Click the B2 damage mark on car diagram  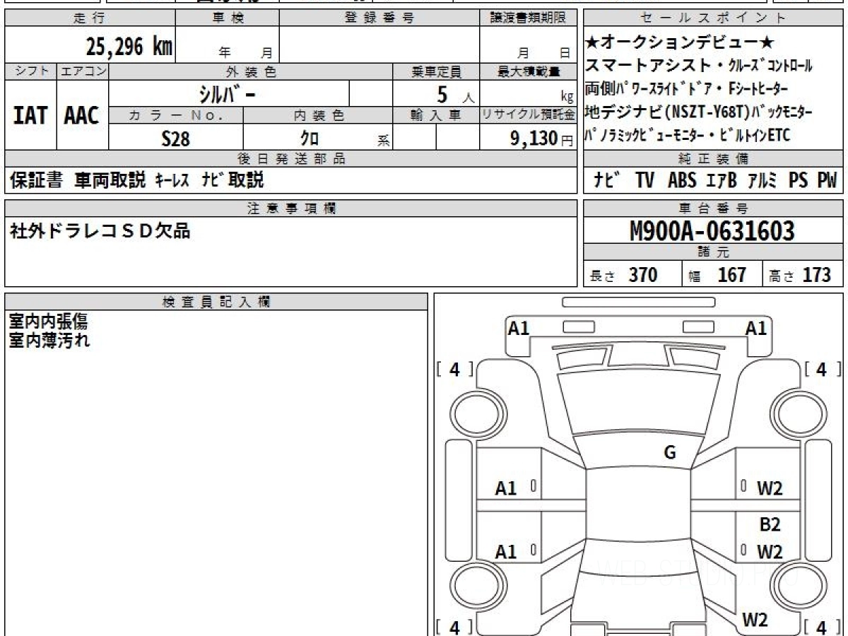(770, 525)
